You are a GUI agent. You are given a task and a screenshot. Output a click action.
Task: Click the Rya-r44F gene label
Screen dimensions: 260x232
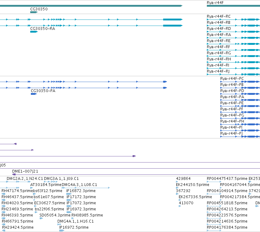(215, 3)
